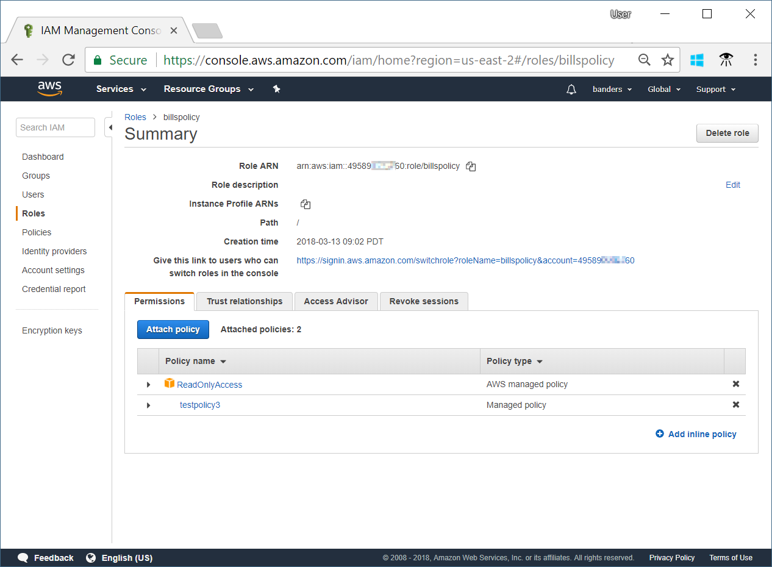Open the banders account dropdown
The width and height of the screenshot is (772, 567).
tap(612, 90)
